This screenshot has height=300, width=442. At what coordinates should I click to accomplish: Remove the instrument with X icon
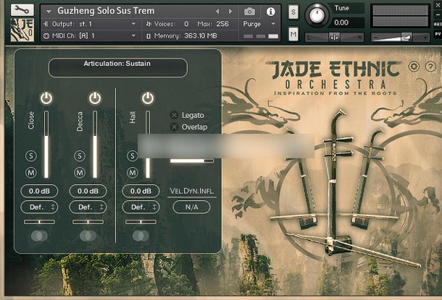[x=438, y=5]
